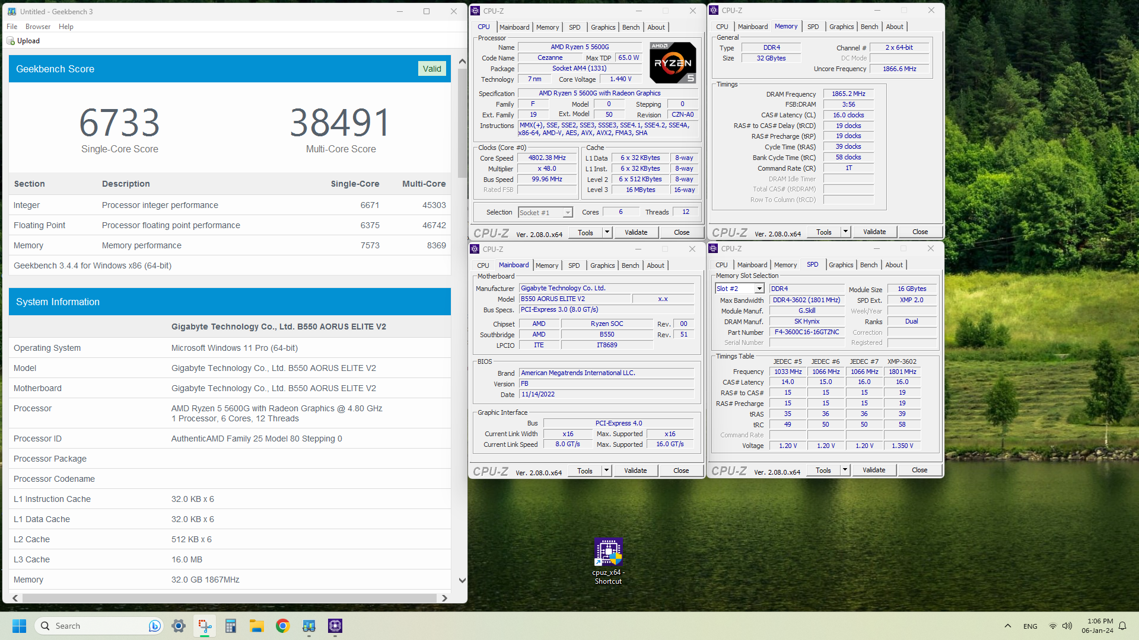This screenshot has height=640, width=1139.
Task: Select SPD tab in CPU window
Action: coord(574,27)
